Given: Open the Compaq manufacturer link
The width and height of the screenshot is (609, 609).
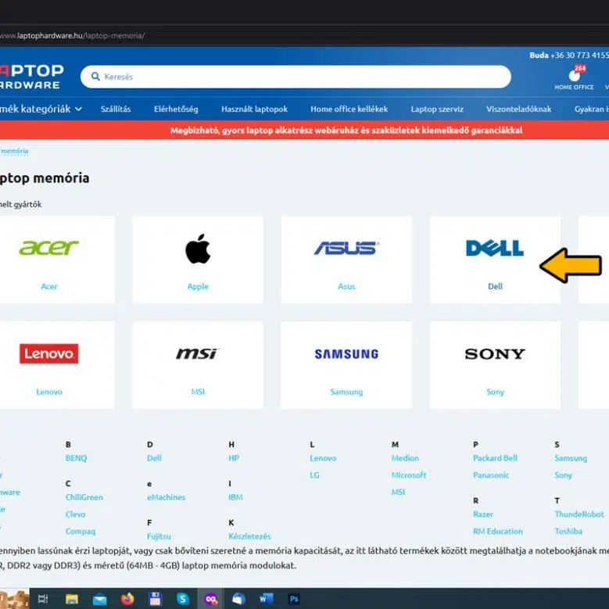Looking at the screenshot, I should click(81, 532).
